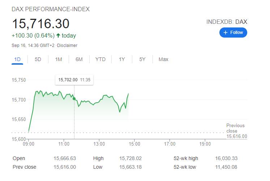Select the YTD range tab

pos(100,60)
